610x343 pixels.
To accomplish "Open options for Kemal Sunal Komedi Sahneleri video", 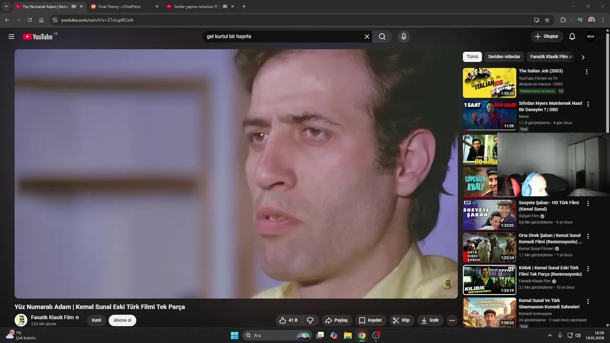I will click(x=588, y=302).
